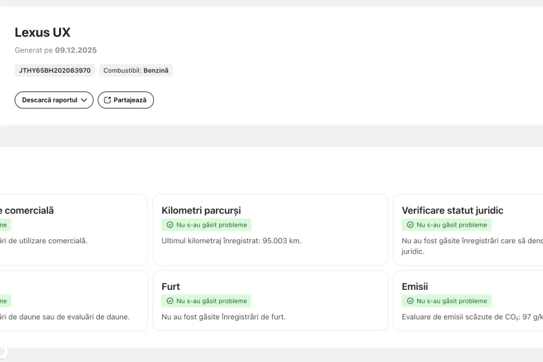Click the check icon in Emisii card
This screenshot has width=543, height=362.
point(410,301)
